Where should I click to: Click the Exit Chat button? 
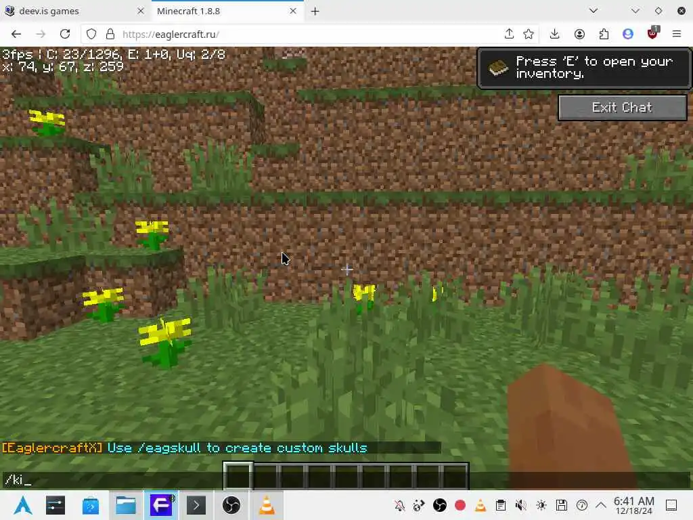click(x=623, y=108)
